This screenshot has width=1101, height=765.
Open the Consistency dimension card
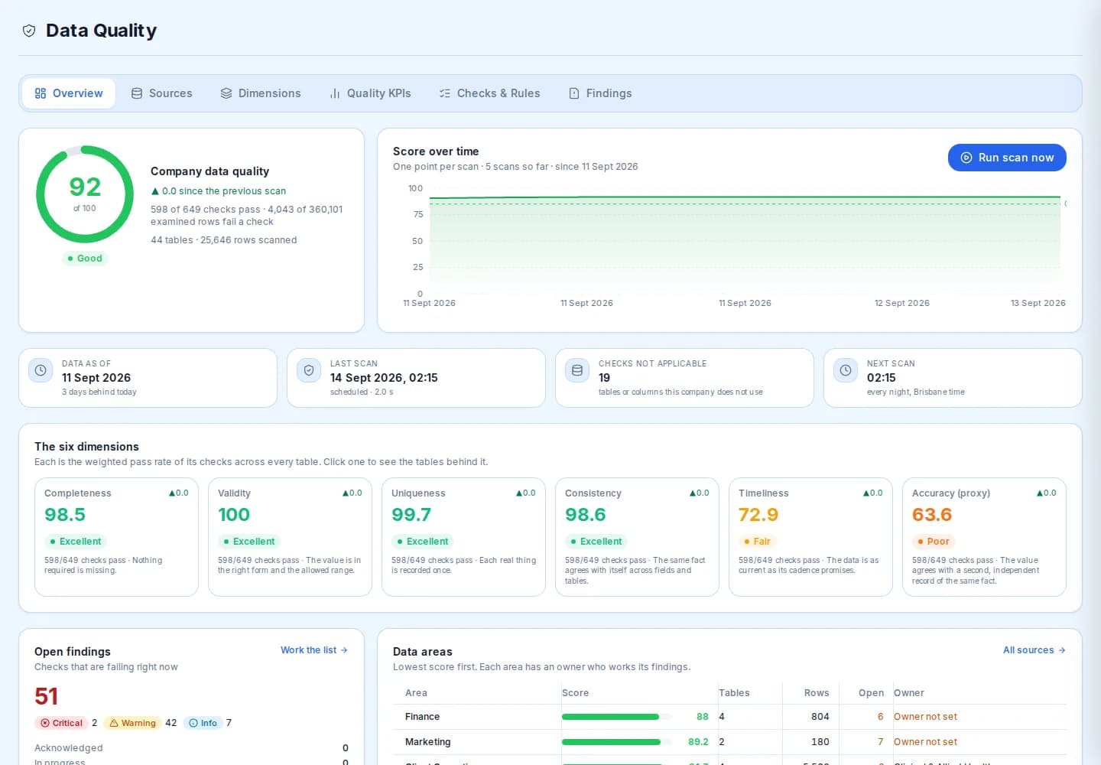pyautogui.click(x=637, y=537)
